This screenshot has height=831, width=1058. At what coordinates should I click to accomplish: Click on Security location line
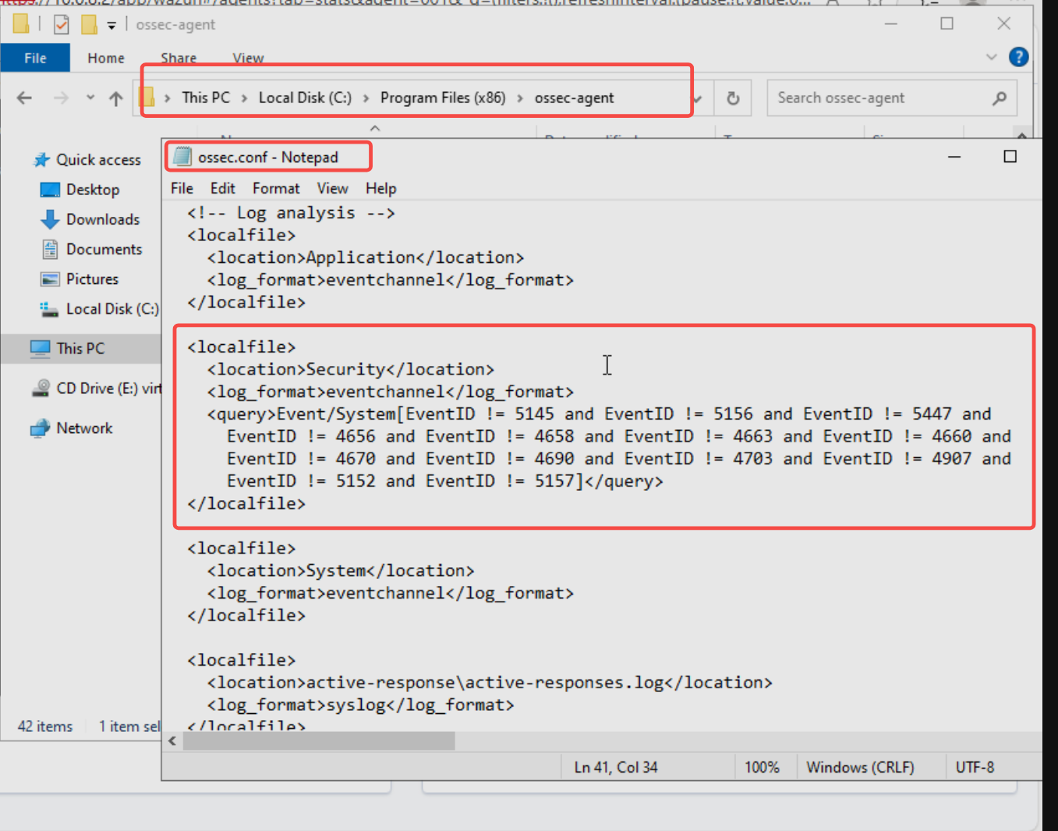tap(351, 369)
